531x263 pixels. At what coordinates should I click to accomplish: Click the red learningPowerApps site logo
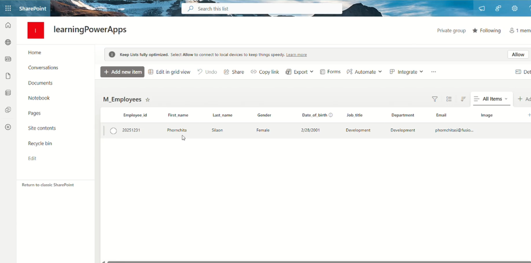pyautogui.click(x=36, y=31)
